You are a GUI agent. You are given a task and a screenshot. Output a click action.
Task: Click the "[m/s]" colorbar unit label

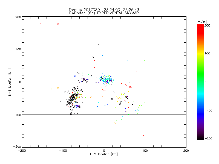(201, 22)
